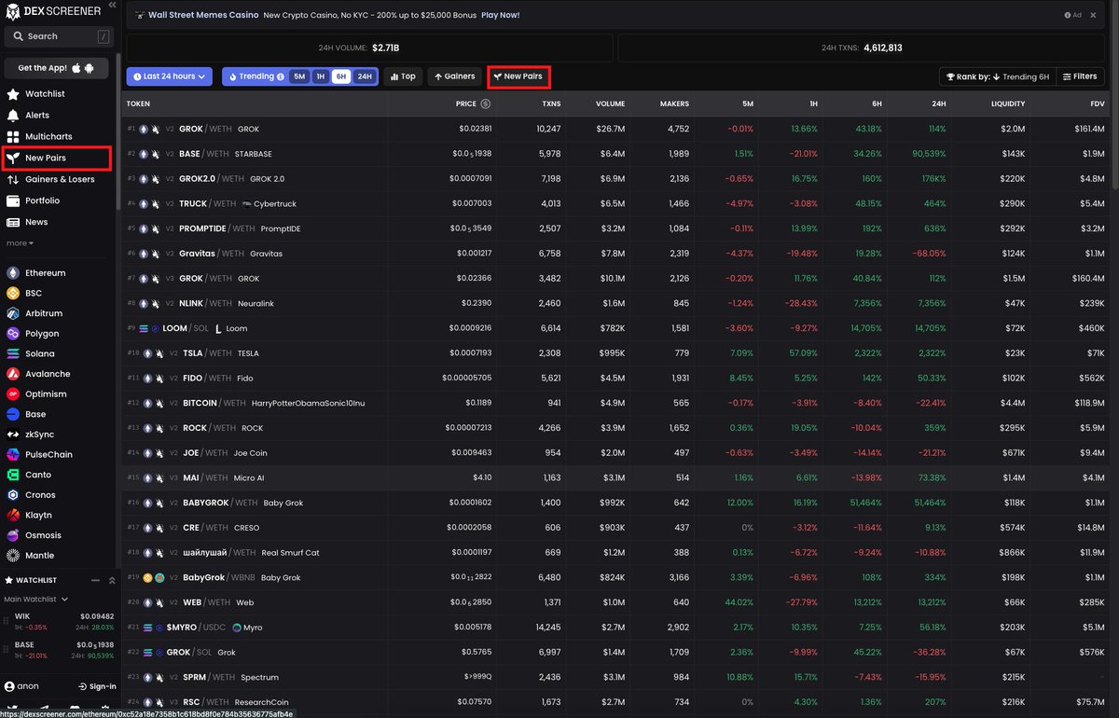Sort by the LIQUIDITY column header
The height and width of the screenshot is (718, 1119).
point(1008,104)
